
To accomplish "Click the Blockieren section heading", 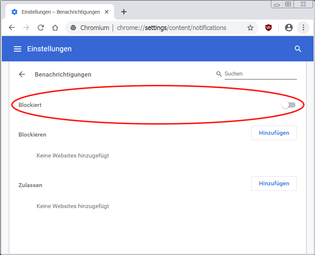I will [32, 135].
